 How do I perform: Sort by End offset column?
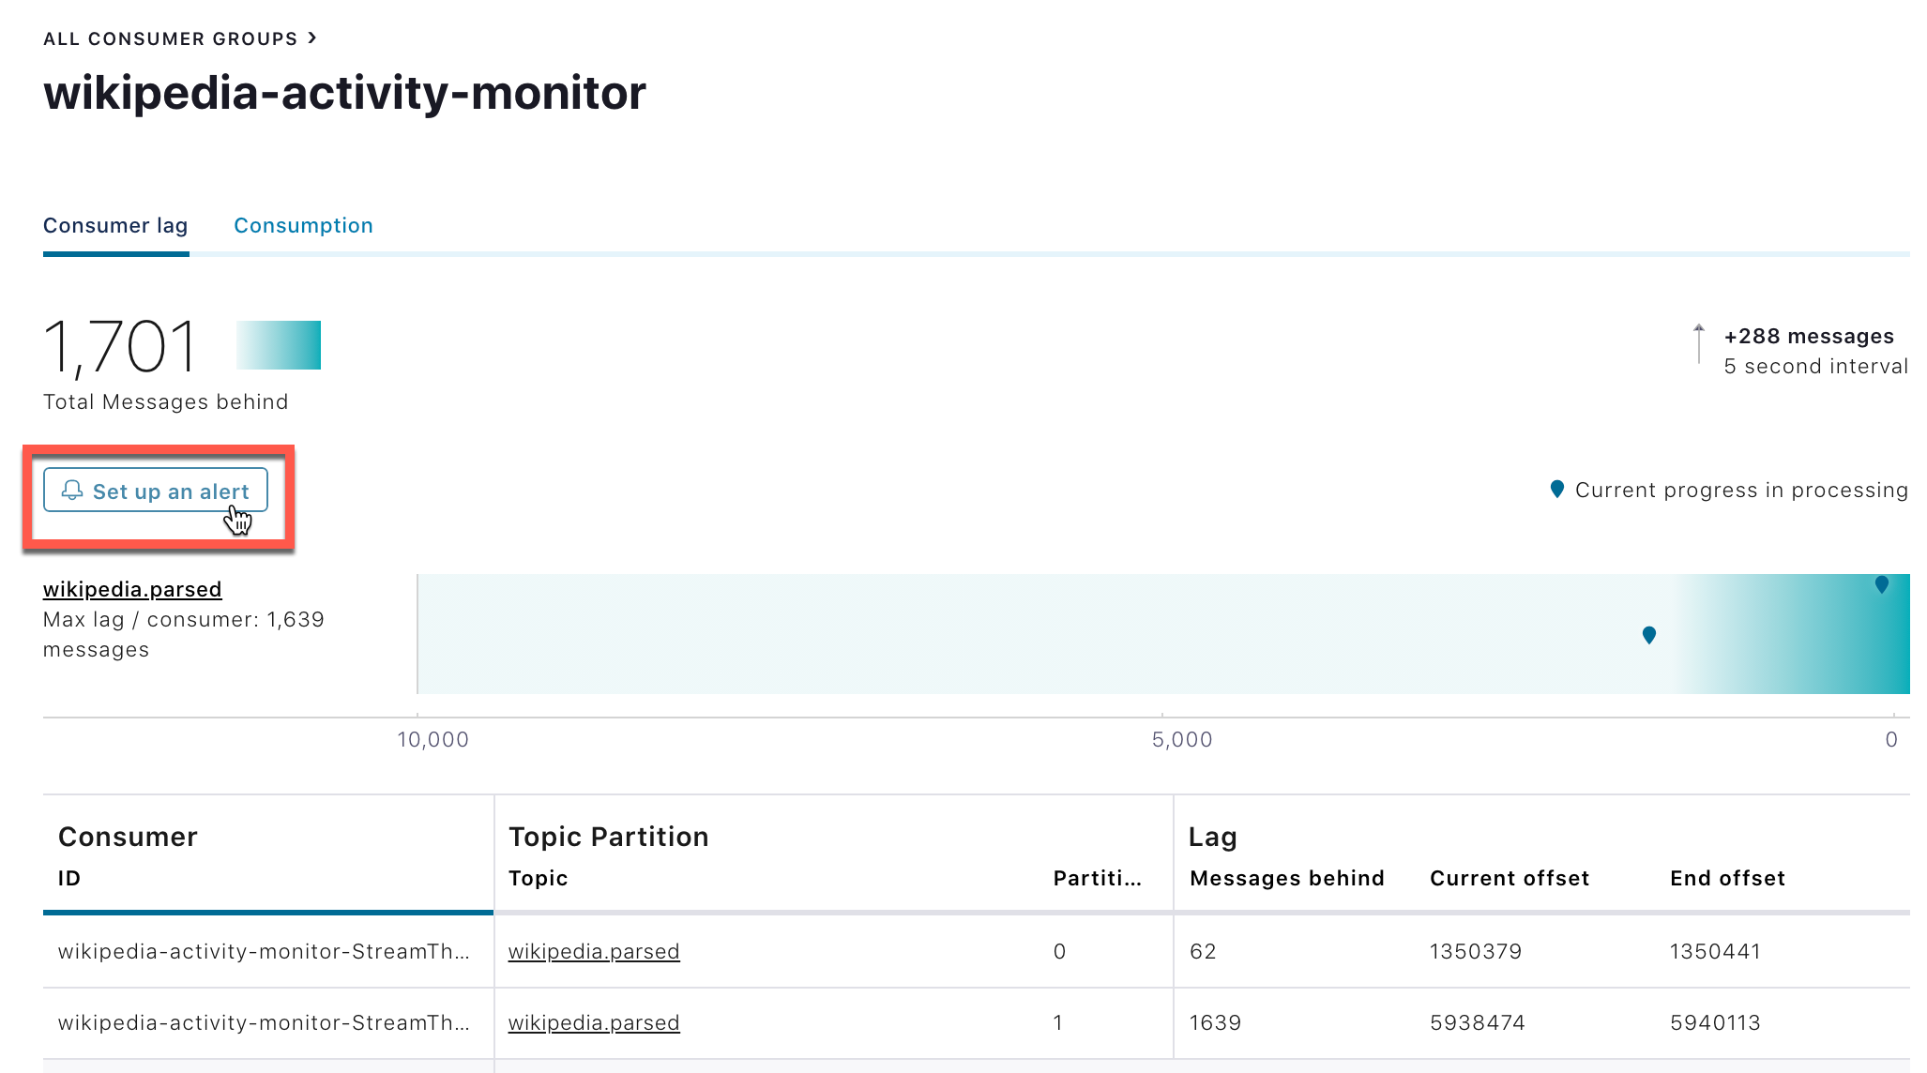pos(1727,878)
